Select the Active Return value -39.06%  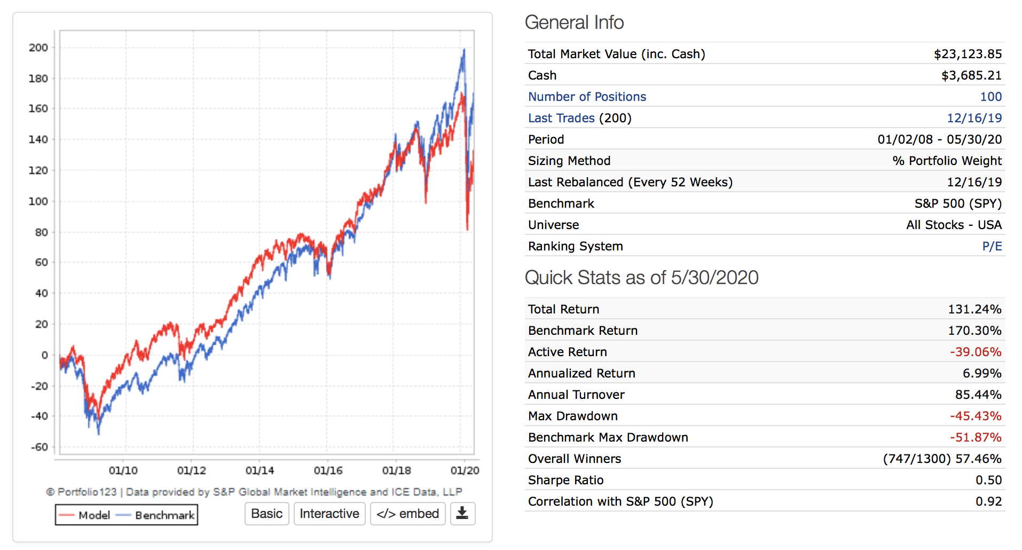click(x=975, y=352)
